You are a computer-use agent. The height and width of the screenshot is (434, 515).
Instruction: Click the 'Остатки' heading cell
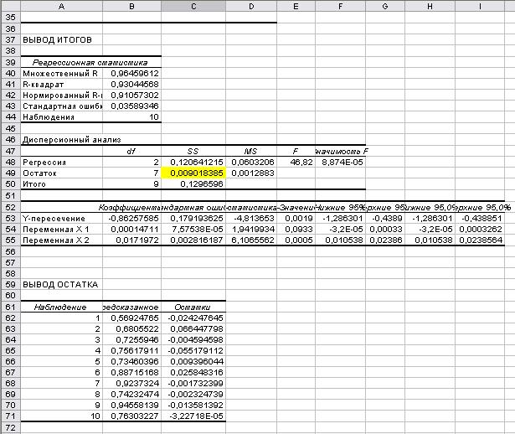coord(193,307)
